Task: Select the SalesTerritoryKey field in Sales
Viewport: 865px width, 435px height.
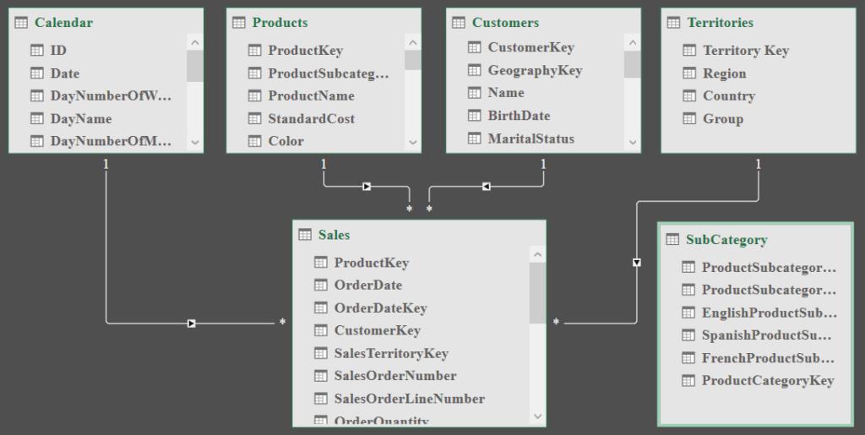Action: pos(390,353)
